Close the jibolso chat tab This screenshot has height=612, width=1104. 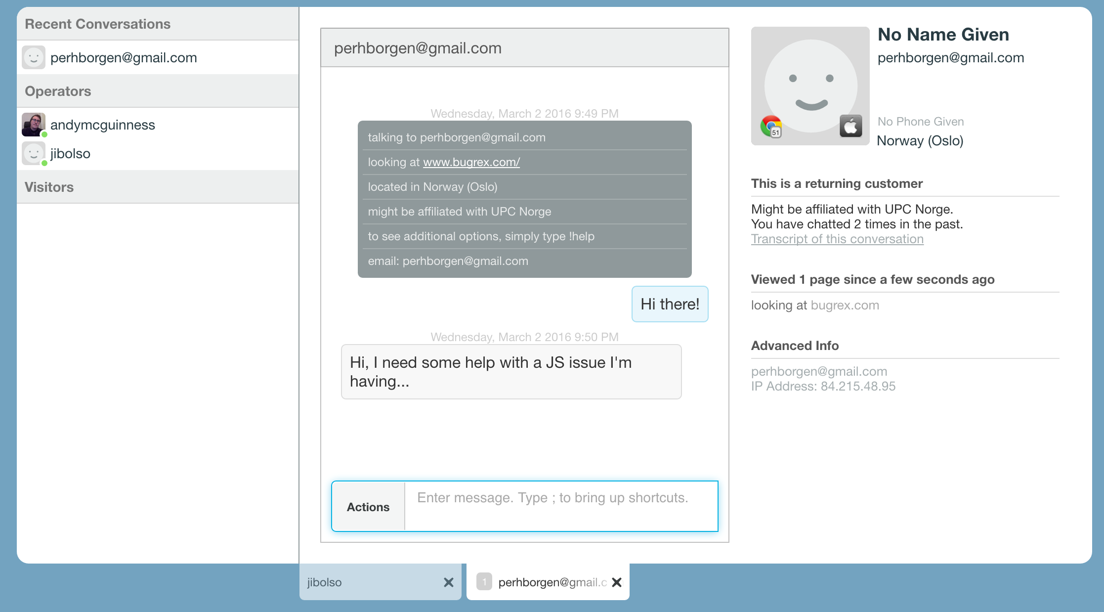448,582
